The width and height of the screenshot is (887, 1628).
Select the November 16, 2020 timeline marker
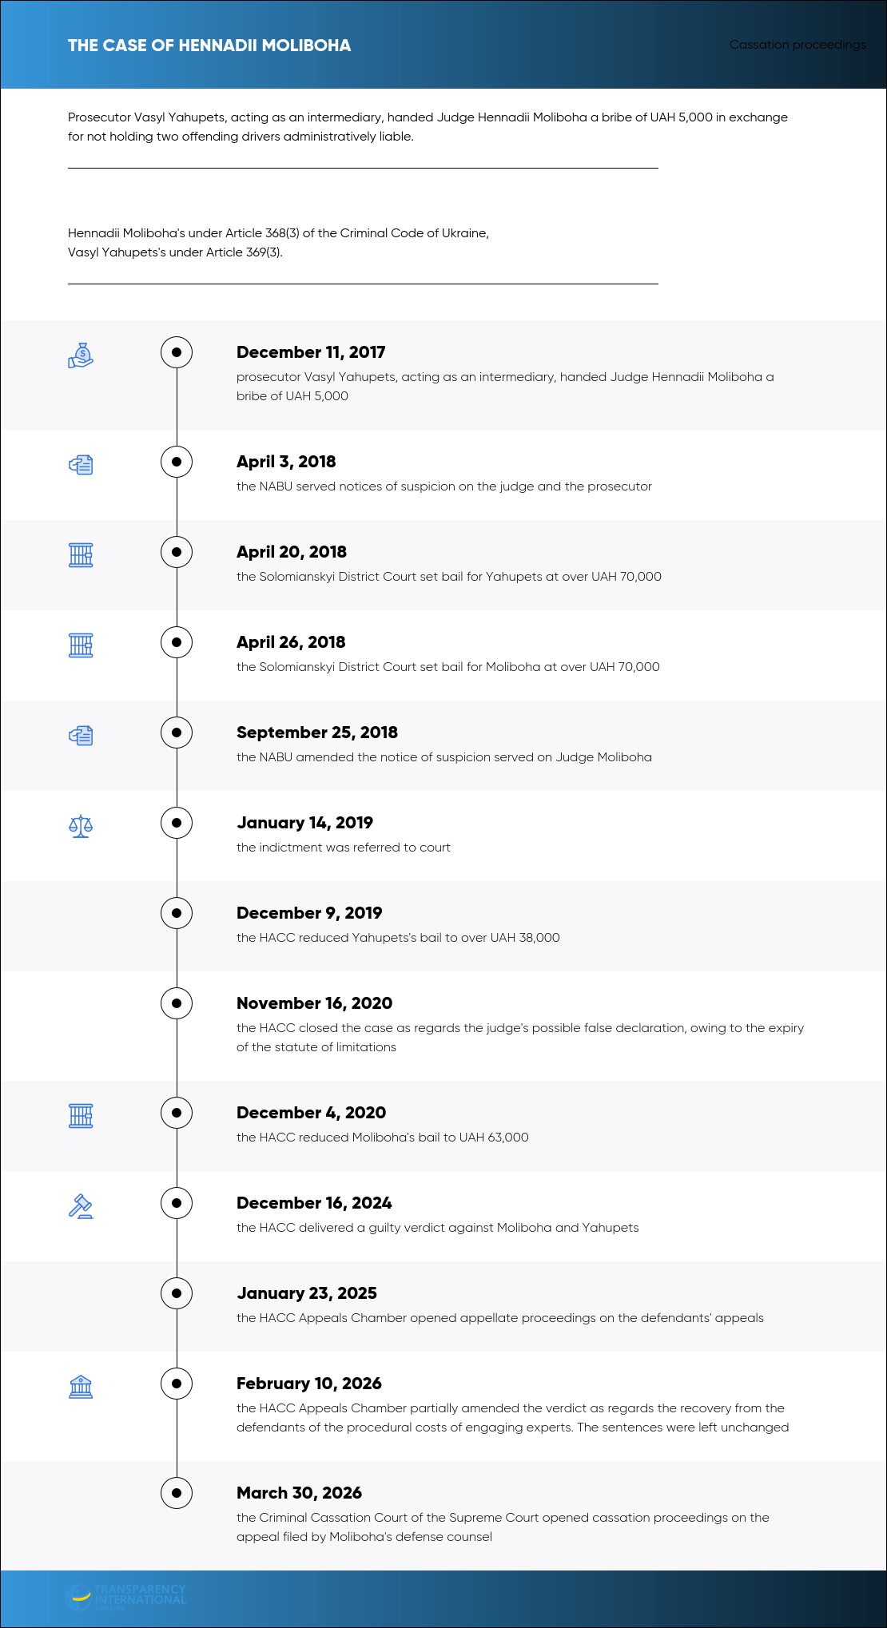(177, 1003)
